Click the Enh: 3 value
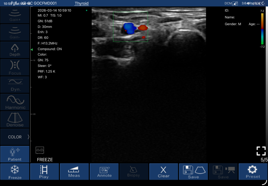This screenshot has width=268, height=186. coord(43,32)
